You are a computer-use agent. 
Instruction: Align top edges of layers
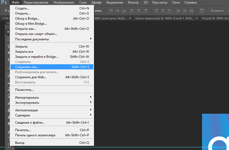(111, 11)
